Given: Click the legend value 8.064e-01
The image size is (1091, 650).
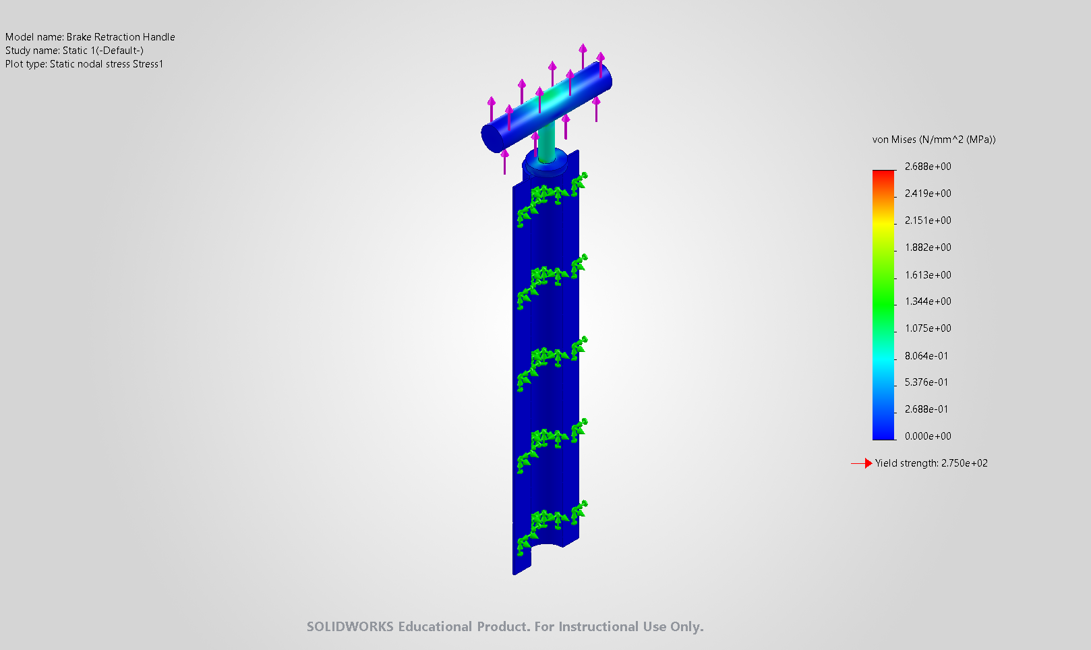Looking at the screenshot, I should click(x=926, y=356).
